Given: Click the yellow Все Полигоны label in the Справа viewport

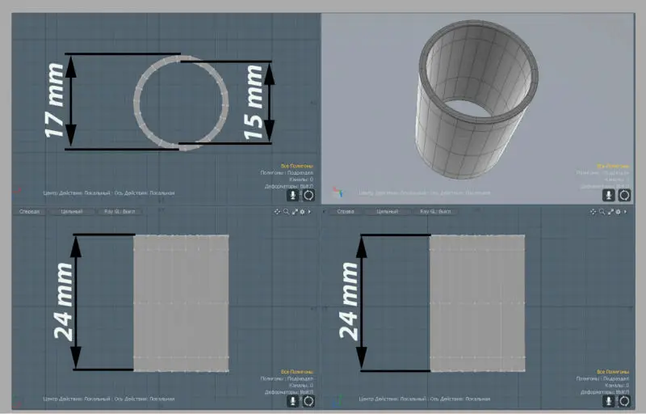Looking at the screenshot, I should tap(613, 371).
